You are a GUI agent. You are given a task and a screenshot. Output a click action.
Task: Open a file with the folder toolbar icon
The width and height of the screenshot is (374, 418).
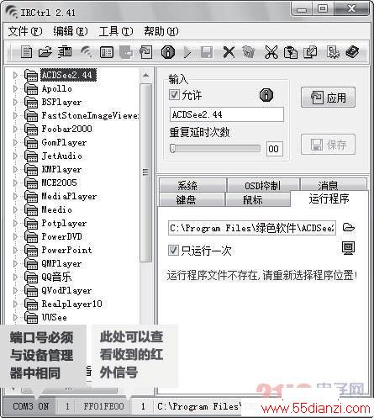tap(45, 52)
